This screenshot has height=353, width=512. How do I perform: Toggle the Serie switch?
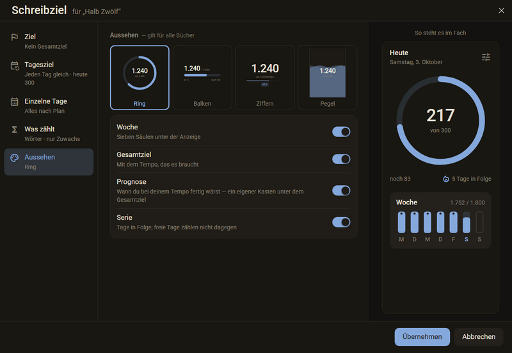(341, 222)
